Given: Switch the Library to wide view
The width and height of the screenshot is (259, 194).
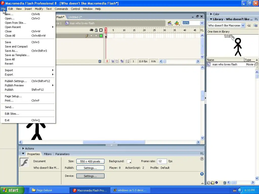Looking at the screenshot, I should tap(257, 64).
